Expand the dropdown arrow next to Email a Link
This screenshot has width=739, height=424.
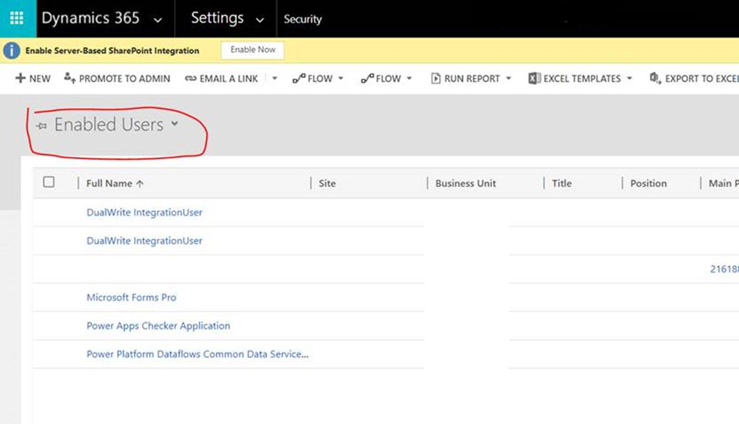[274, 78]
